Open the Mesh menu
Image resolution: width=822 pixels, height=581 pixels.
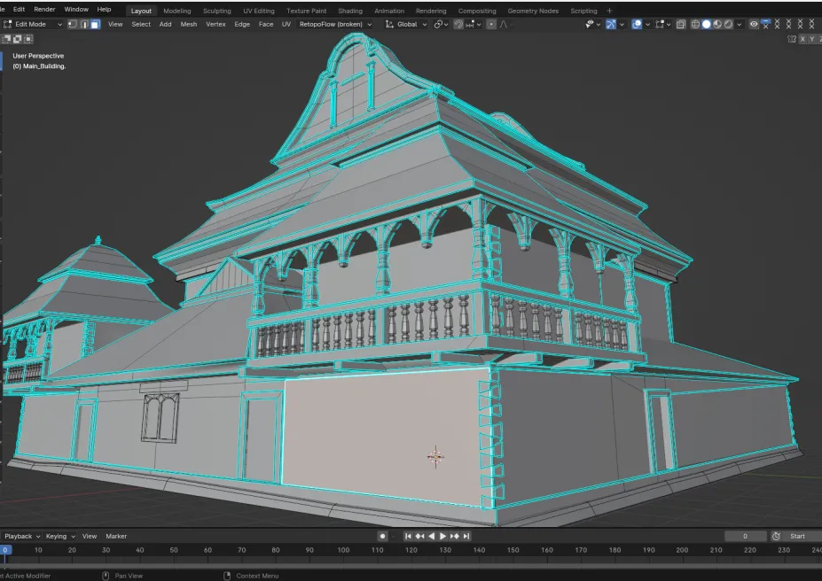(189, 24)
